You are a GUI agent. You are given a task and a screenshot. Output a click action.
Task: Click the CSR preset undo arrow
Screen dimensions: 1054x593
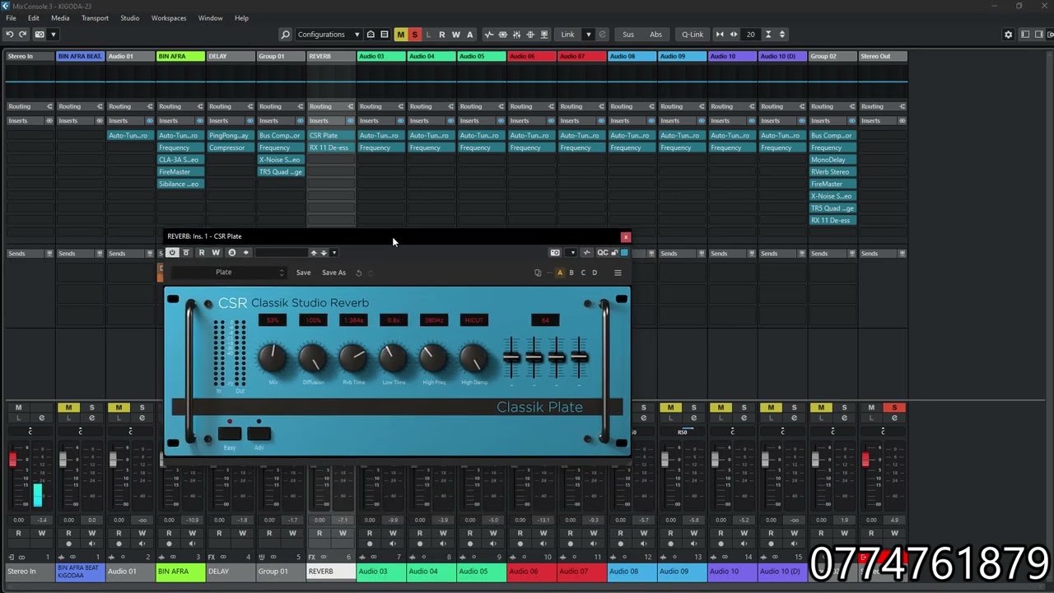point(358,273)
